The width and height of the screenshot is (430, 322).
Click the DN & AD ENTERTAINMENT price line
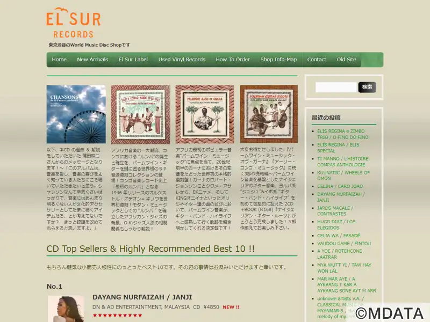point(166,307)
